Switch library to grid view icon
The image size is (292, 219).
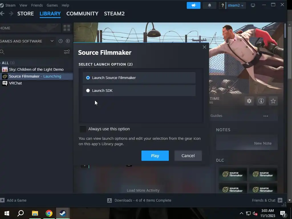click(67, 28)
